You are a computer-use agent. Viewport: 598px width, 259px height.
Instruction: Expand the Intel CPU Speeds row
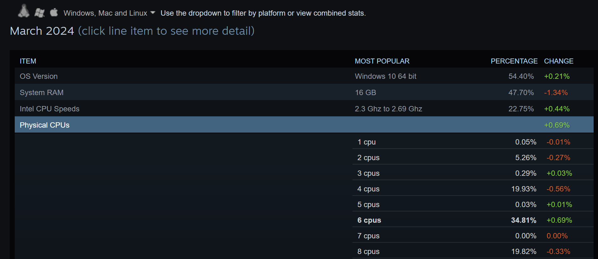(304, 109)
